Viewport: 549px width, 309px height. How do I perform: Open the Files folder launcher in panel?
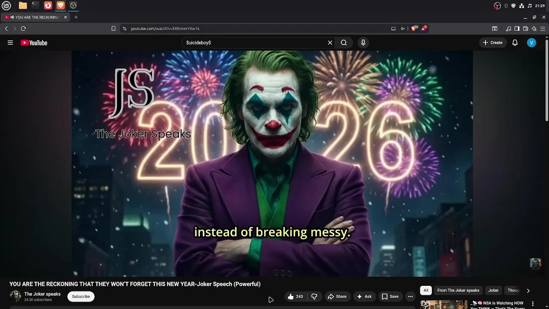click(x=23, y=6)
